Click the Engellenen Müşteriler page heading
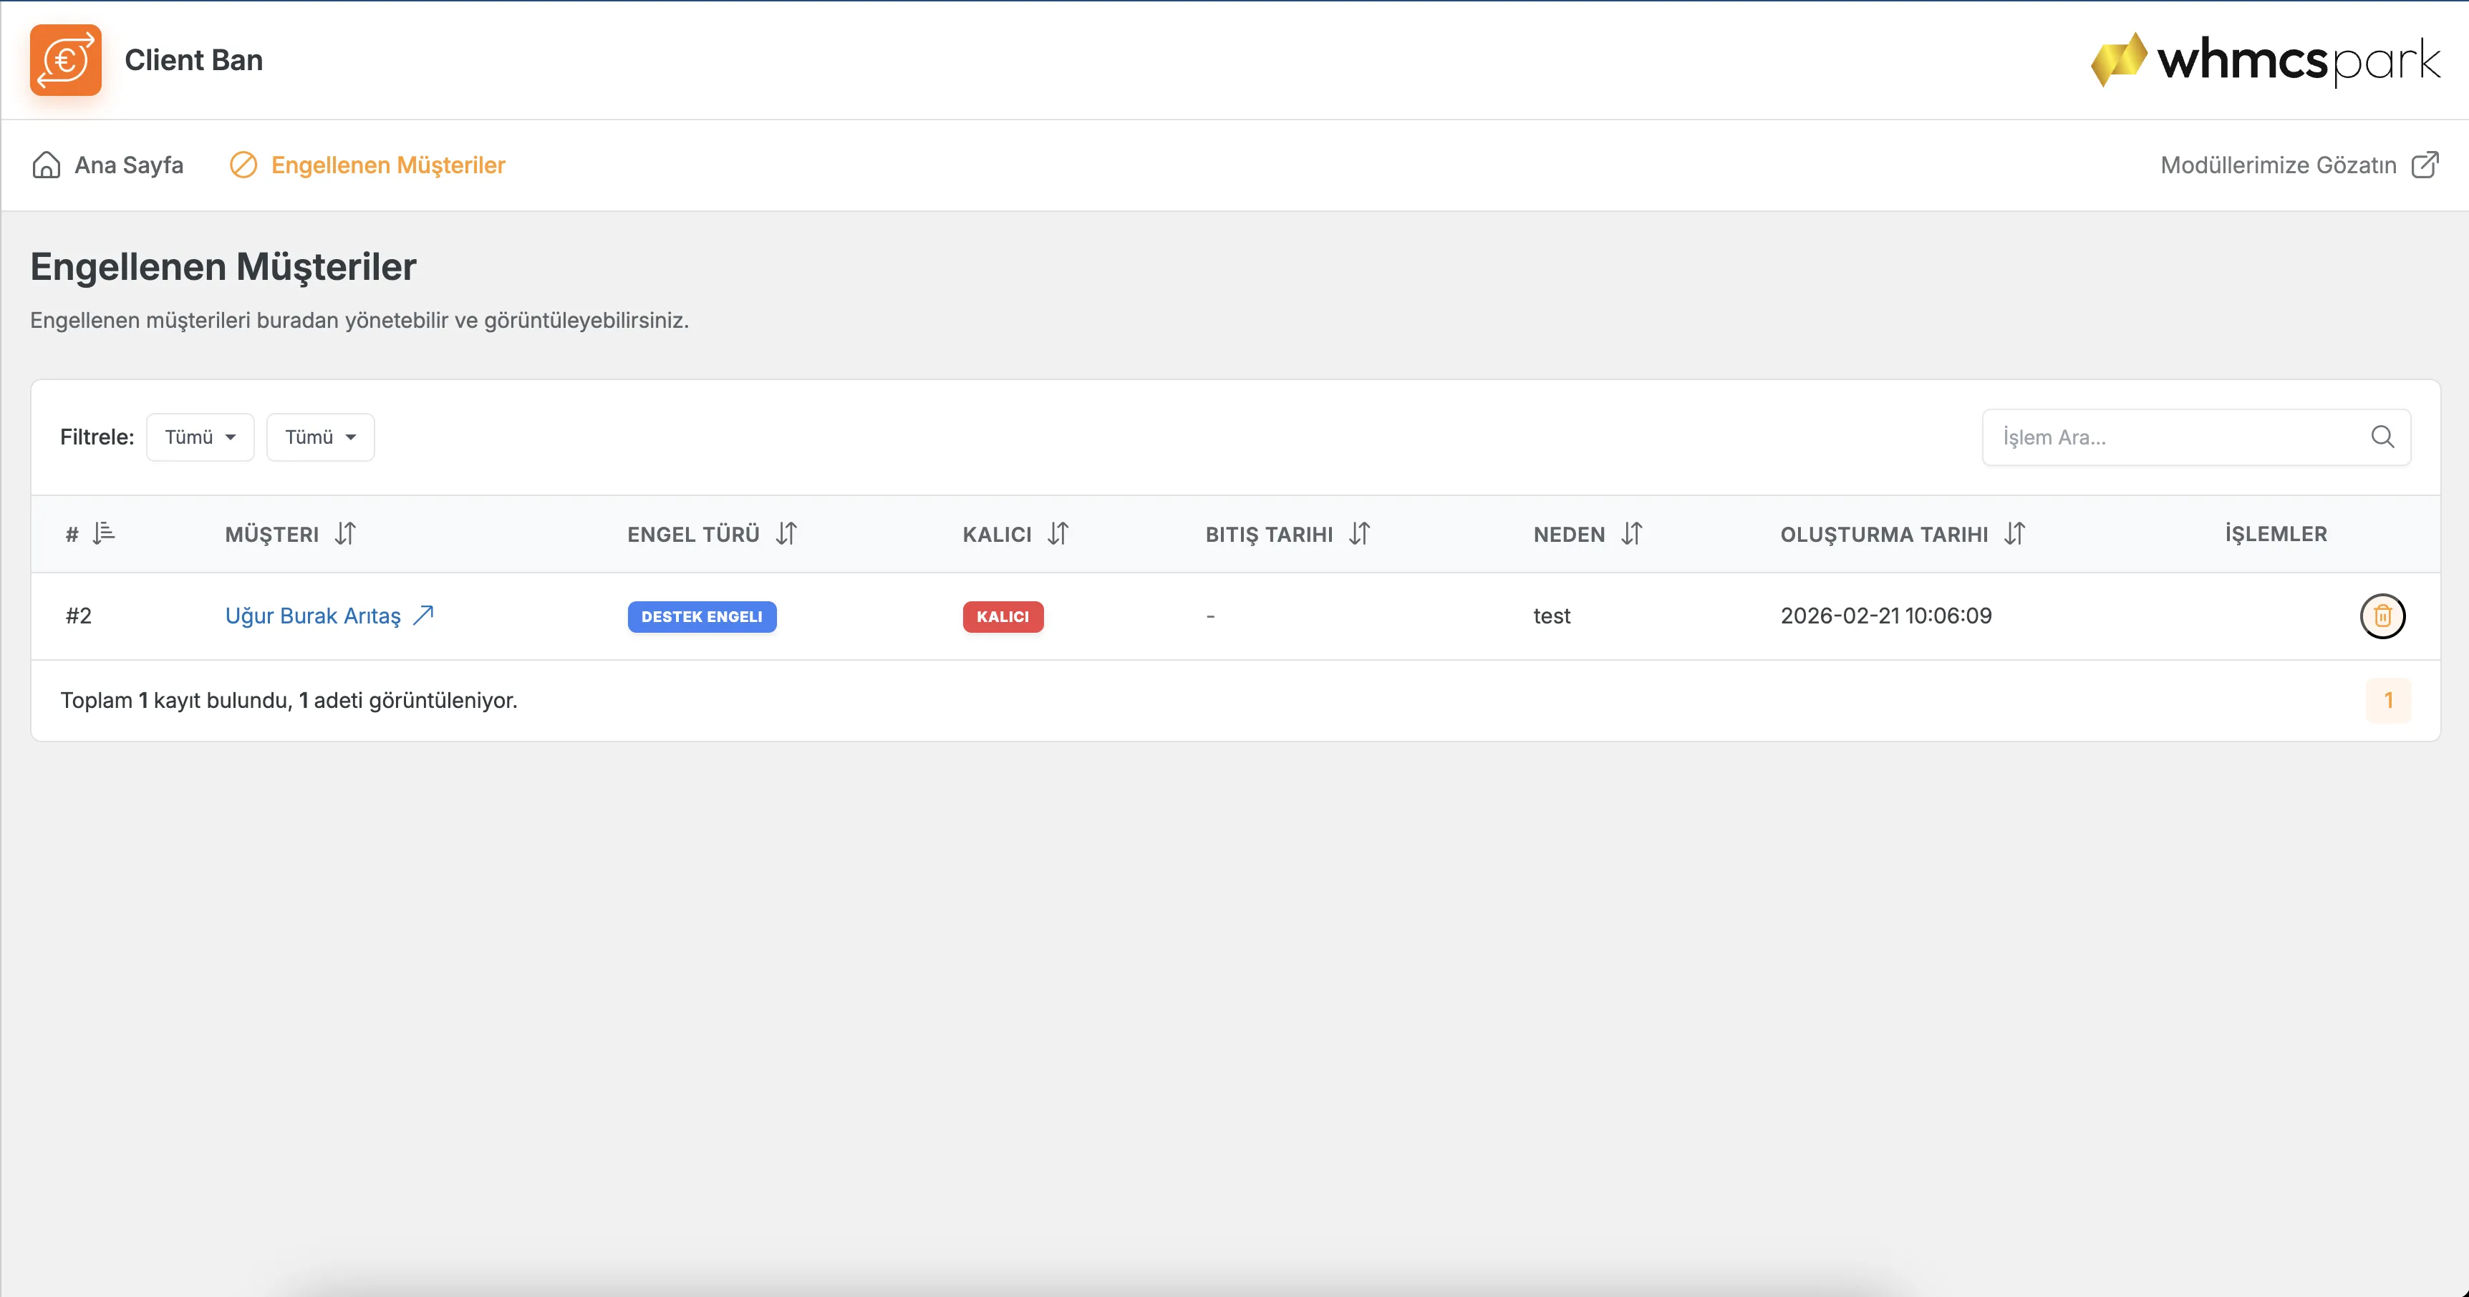Screen dimensions: 2469x1297 223,267
